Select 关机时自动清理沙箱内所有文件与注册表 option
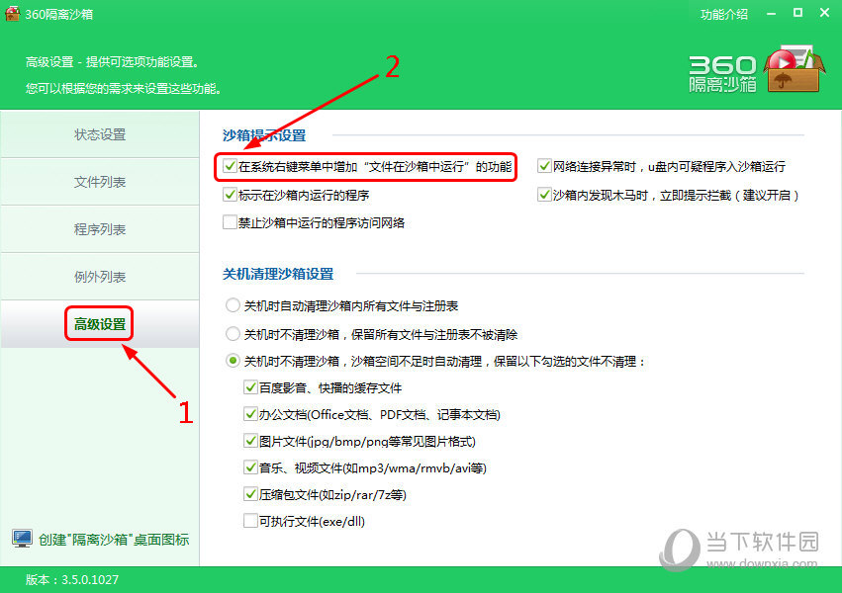Image resolution: width=842 pixels, height=593 pixels. tap(233, 305)
